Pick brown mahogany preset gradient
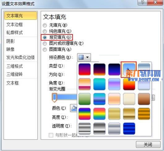164x151 pixels. point(144,99)
